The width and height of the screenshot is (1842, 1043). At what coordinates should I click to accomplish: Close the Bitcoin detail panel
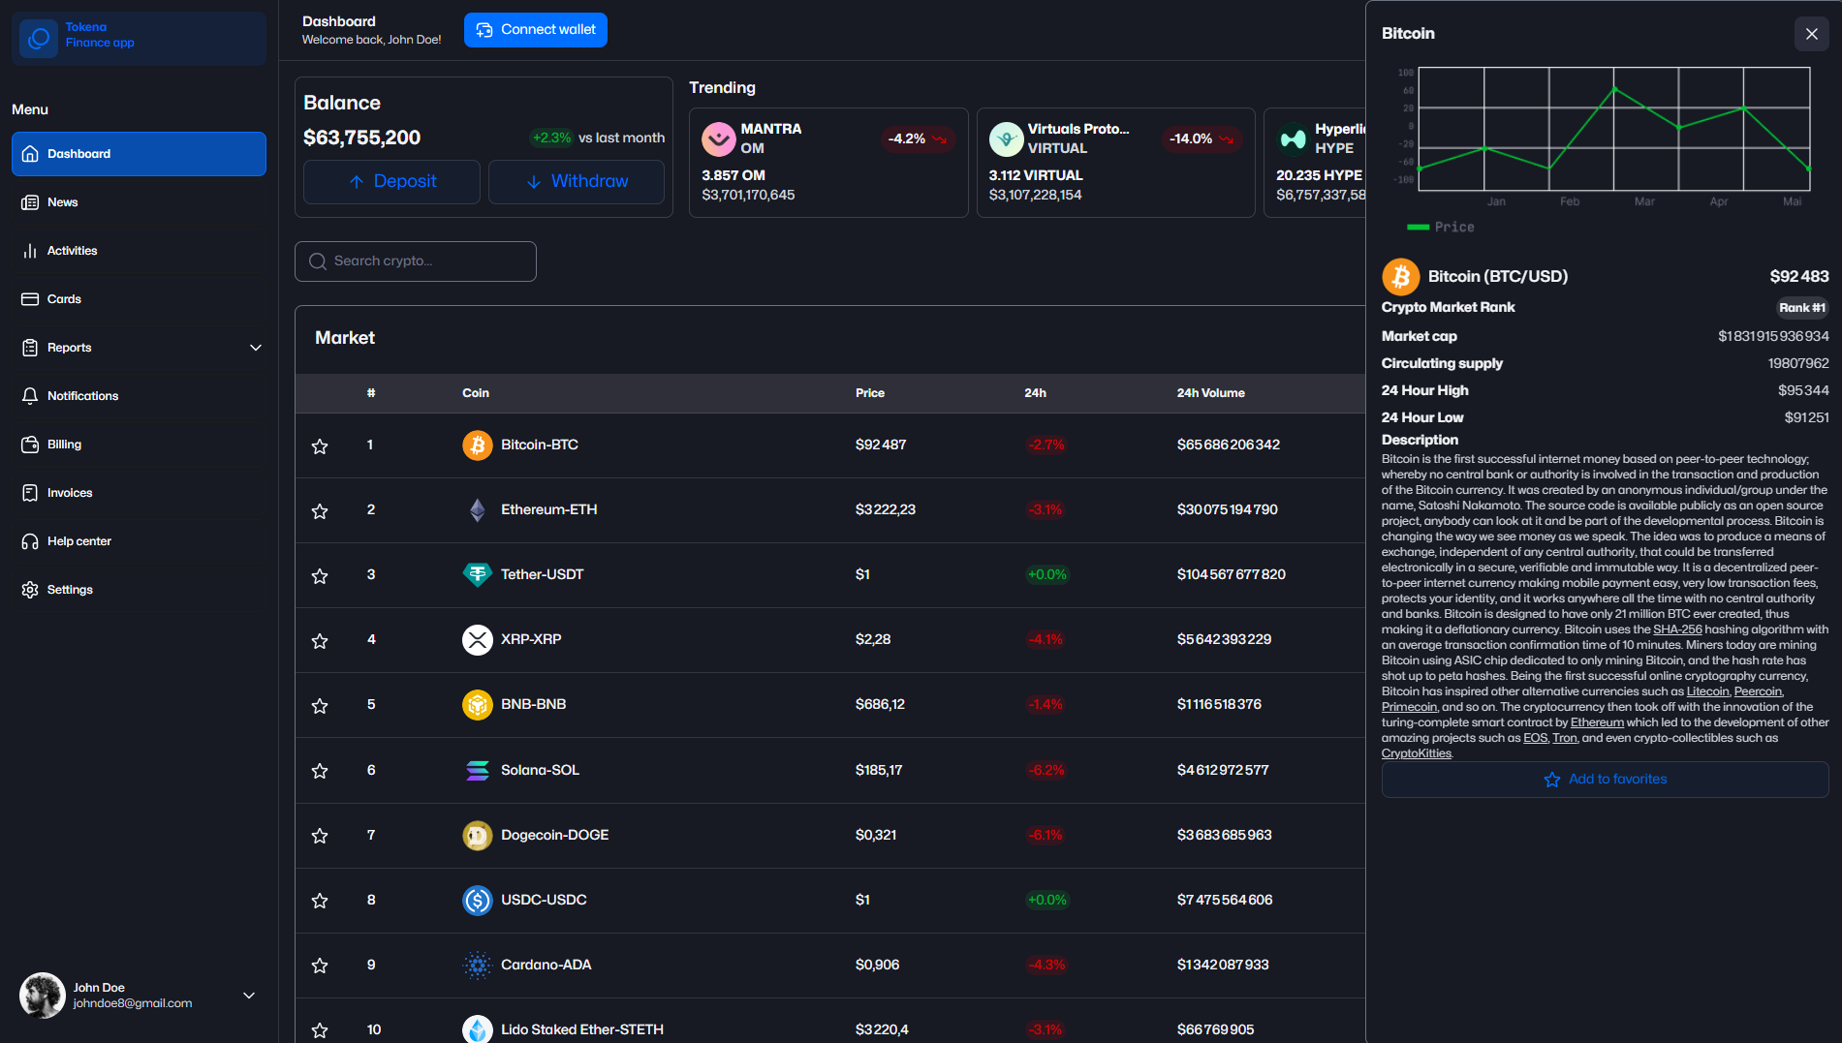1812,34
